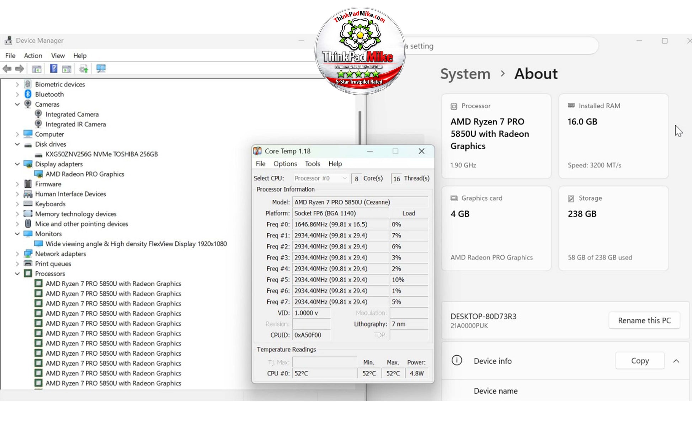Click the Core Temp thermometer title bar icon
Image resolution: width=692 pixels, height=435 pixels.
click(x=257, y=151)
